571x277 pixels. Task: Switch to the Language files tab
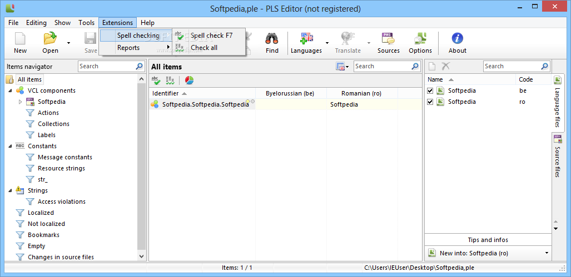(x=558, y=103)
